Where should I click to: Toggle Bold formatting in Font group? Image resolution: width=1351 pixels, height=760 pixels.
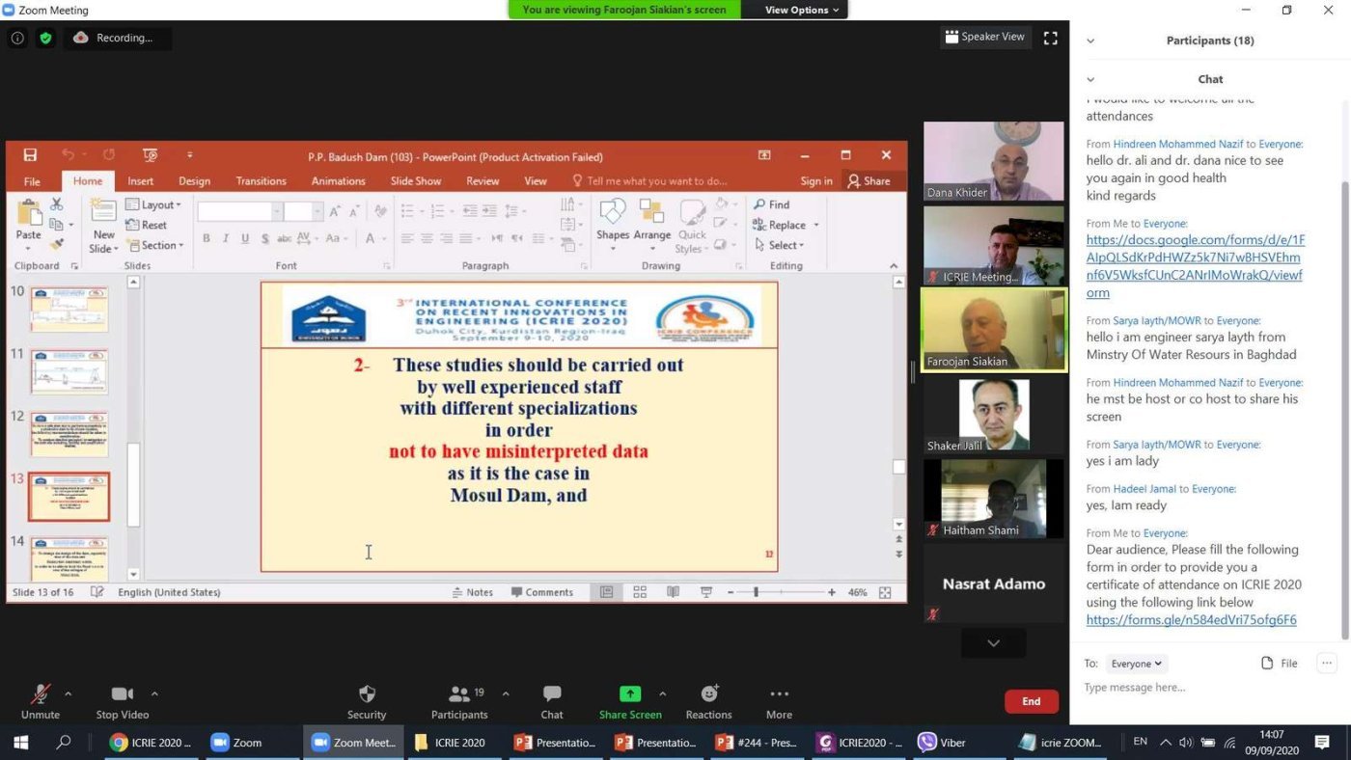click(207, 238)
